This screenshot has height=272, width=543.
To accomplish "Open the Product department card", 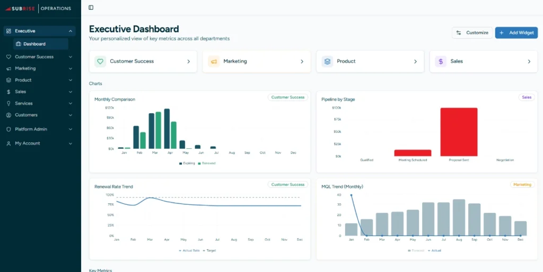I will [x=370, y=61].
